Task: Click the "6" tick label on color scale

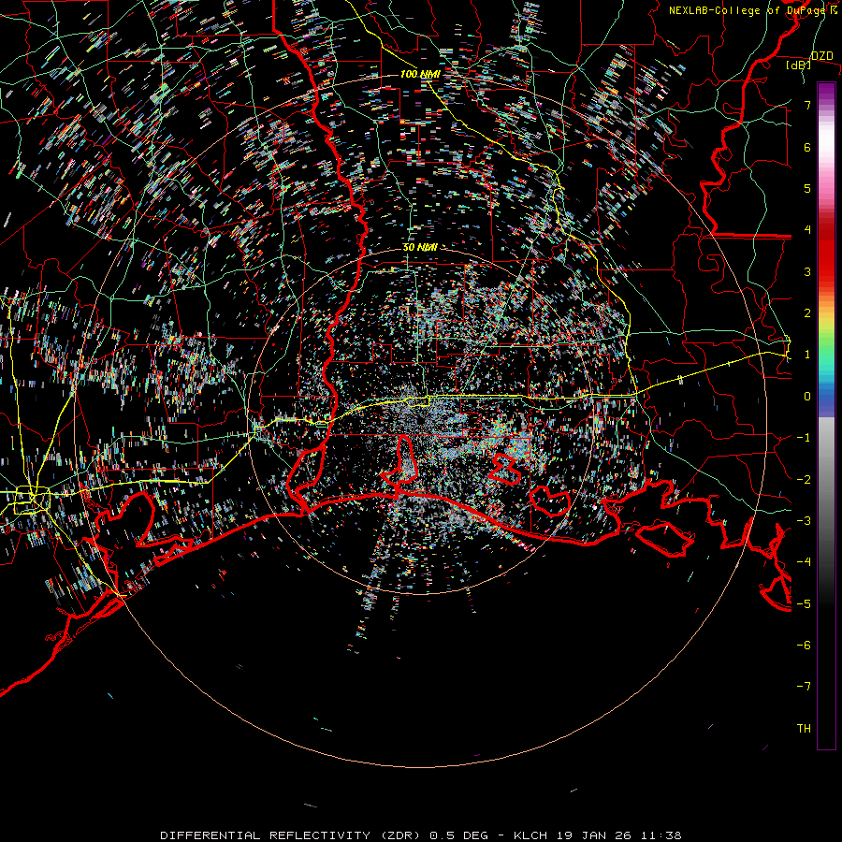Action: point(807,147)
